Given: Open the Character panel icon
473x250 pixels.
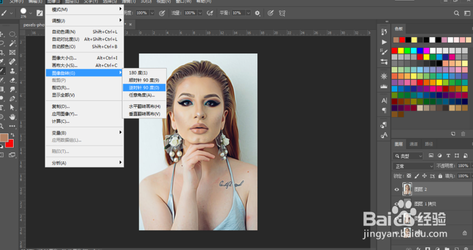Looking at the screenshot, I should [384, 100].
